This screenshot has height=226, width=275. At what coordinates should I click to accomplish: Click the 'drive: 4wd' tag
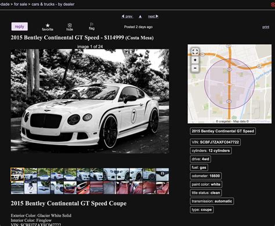200,159
